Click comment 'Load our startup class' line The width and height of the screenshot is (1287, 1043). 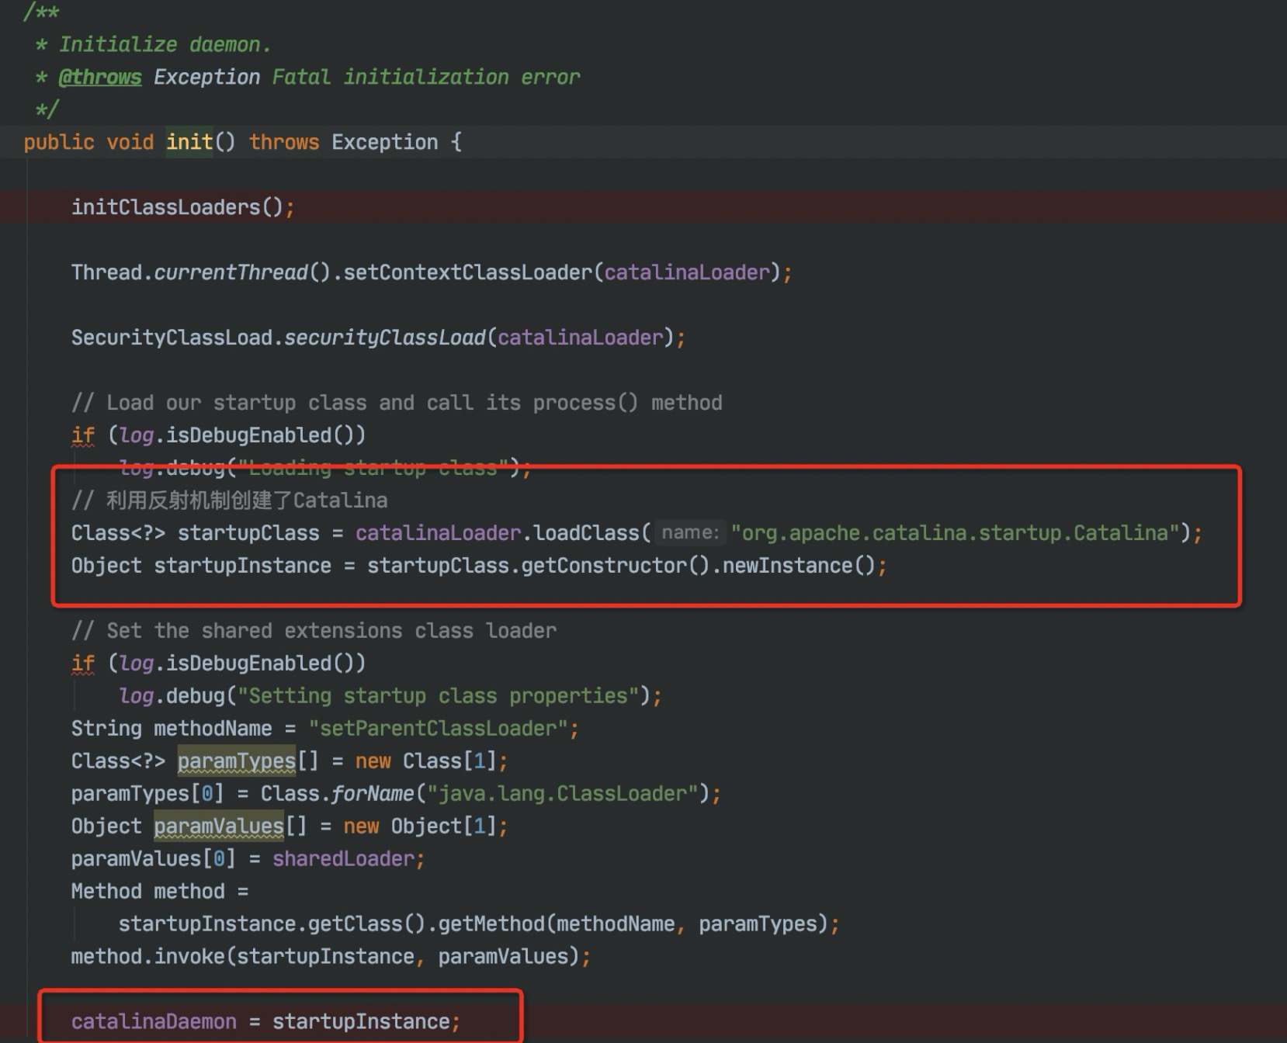click(x=397, y=403)
